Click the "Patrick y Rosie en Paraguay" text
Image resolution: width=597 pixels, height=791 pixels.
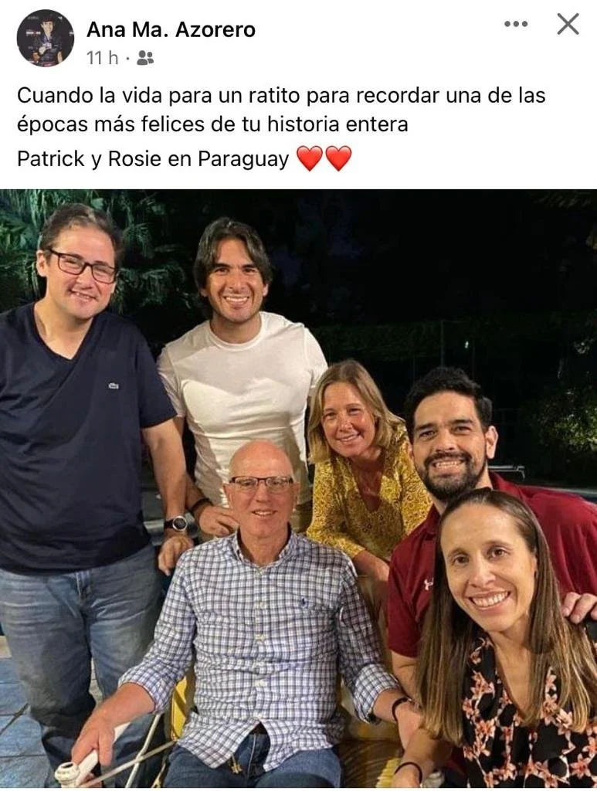point(153,159)
